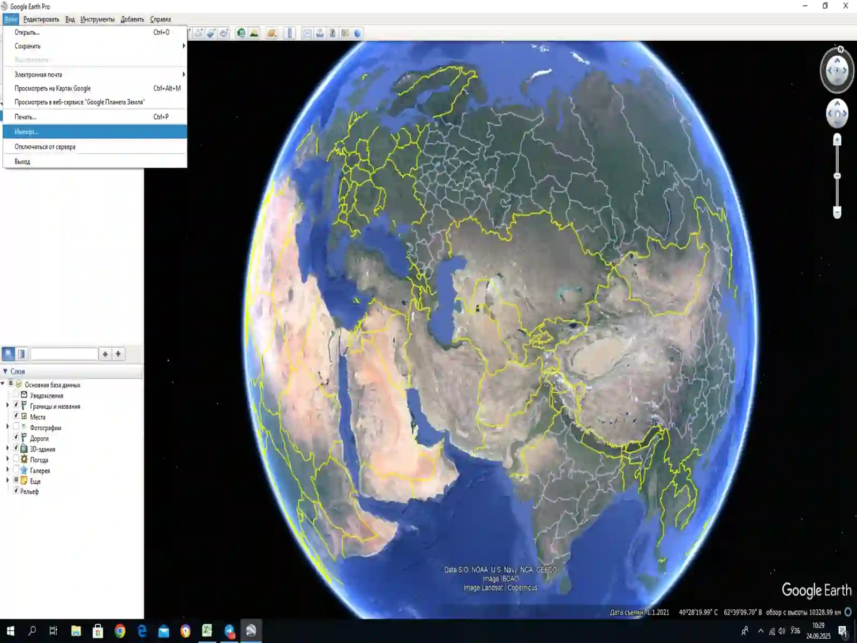
Task: Click the panel view icon beside search
Action: pyautogui.click(x=21, y=354)
